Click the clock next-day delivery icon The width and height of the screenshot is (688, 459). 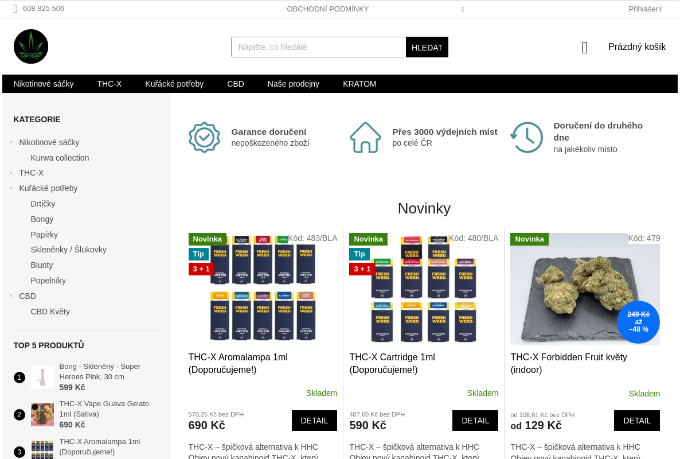pos(526,137)
